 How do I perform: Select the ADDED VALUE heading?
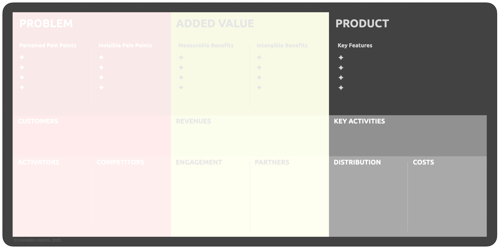point(215,24)
